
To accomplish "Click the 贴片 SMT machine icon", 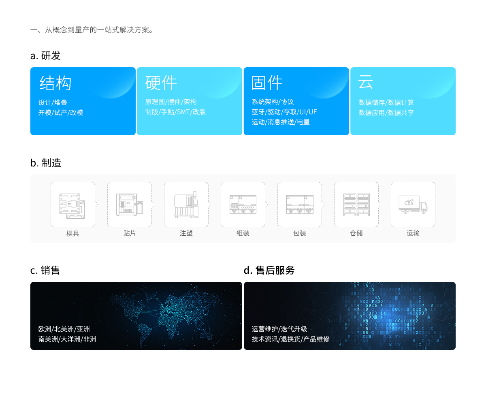I will point(130,205).
